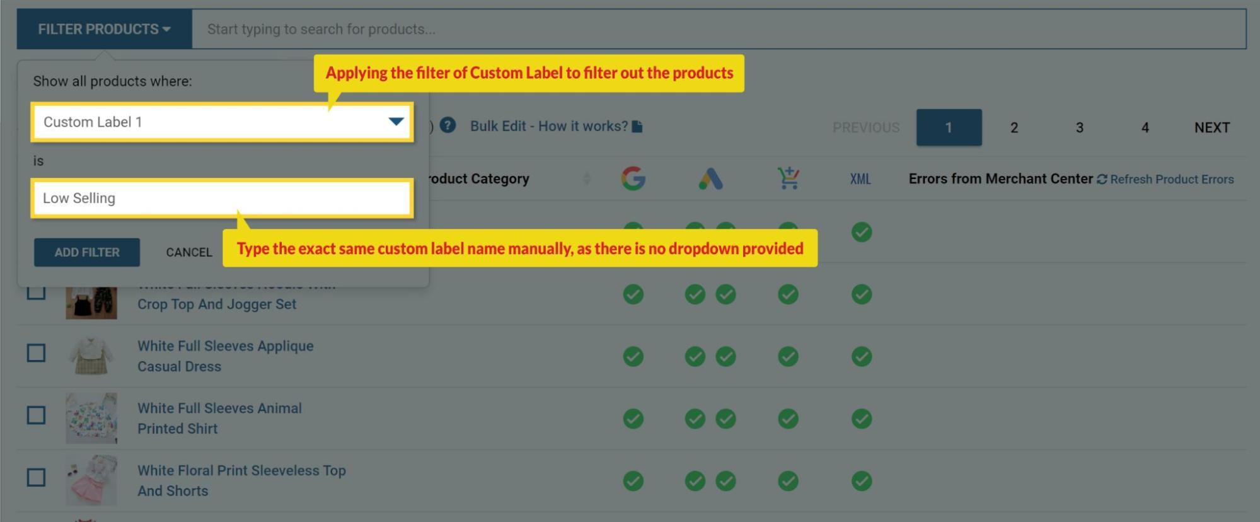Cancel the filter popup

point(188,252)
